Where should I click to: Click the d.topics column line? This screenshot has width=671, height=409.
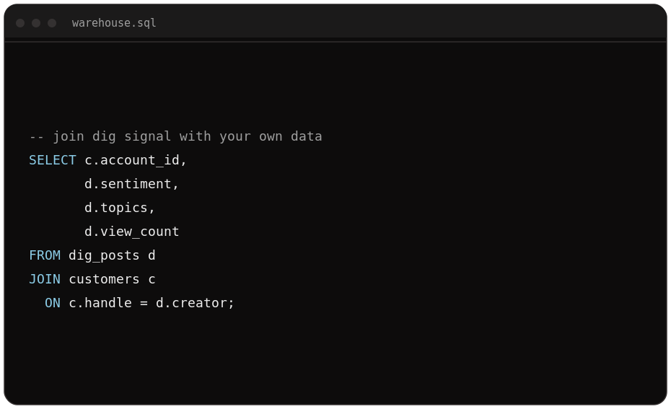click(115, 208)
